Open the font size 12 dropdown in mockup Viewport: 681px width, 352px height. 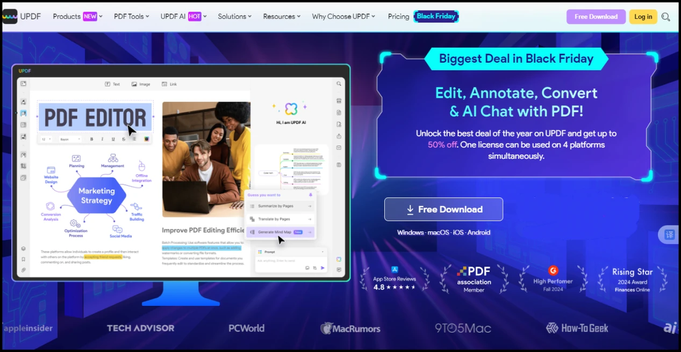pos(46,139)
